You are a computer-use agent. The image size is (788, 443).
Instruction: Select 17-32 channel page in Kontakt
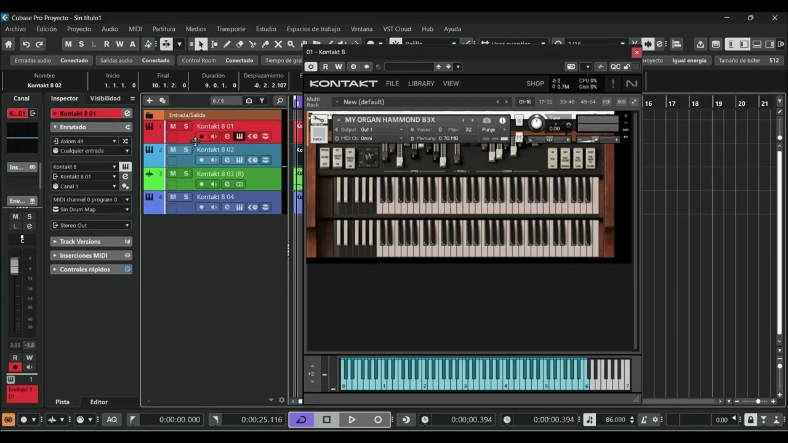545,102
